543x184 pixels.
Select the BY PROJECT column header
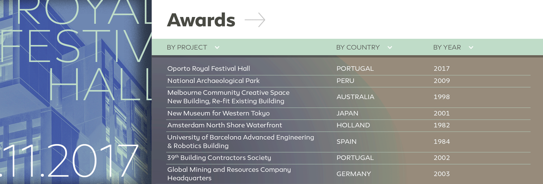pos(187,48)
